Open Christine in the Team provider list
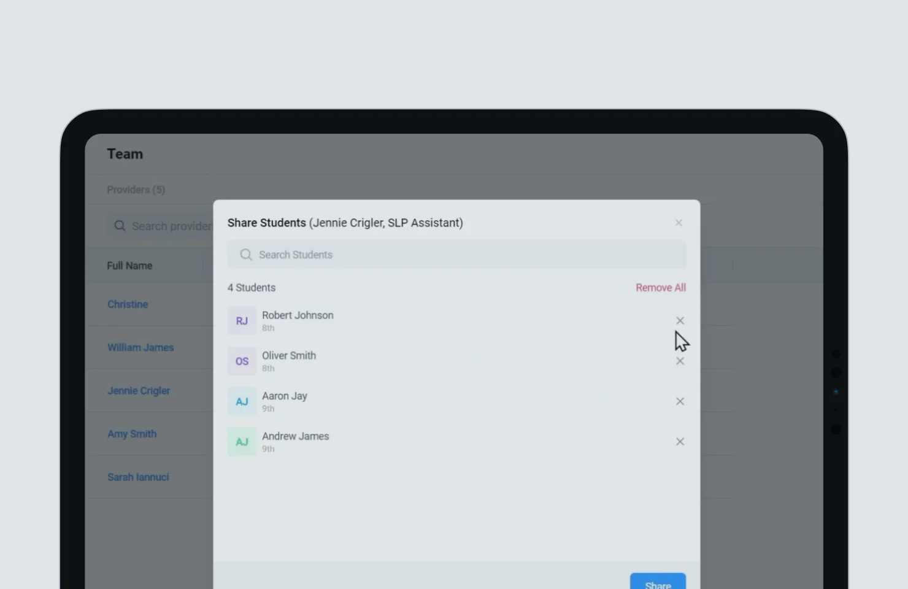Screen dimensions: 908x589 [x=128, y=304]
